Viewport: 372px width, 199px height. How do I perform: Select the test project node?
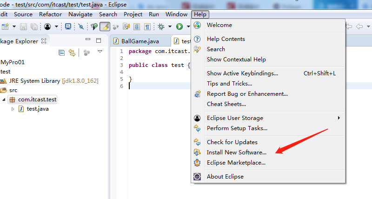5,72
